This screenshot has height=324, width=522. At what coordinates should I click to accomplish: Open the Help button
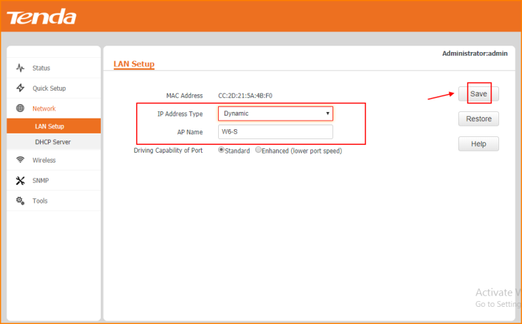pos(478,143)
